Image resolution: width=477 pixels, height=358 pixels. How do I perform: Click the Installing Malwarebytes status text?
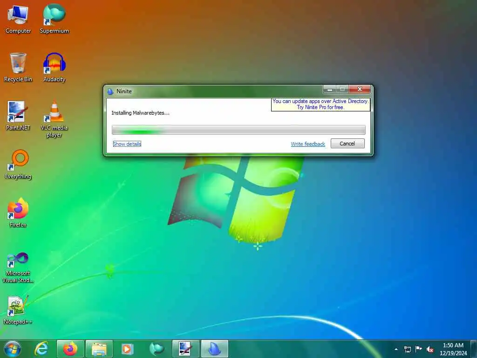click(140, 113)
